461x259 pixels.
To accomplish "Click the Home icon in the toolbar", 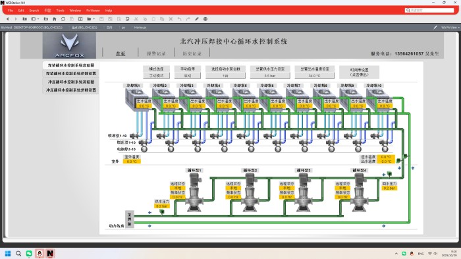I will point(55,19).
